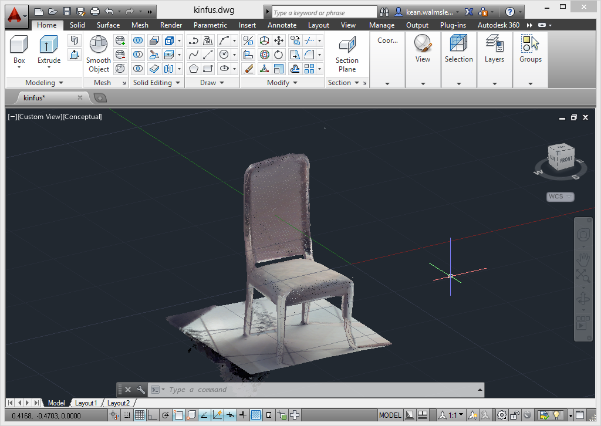Screen dimensions: 601x426
Task: Switch to the Render ribbon tab
Action: point(171,25)
